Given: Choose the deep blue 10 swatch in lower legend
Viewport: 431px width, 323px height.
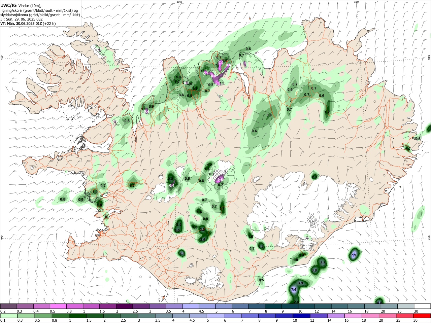Looking at the screenshot, I should point(301,316).
